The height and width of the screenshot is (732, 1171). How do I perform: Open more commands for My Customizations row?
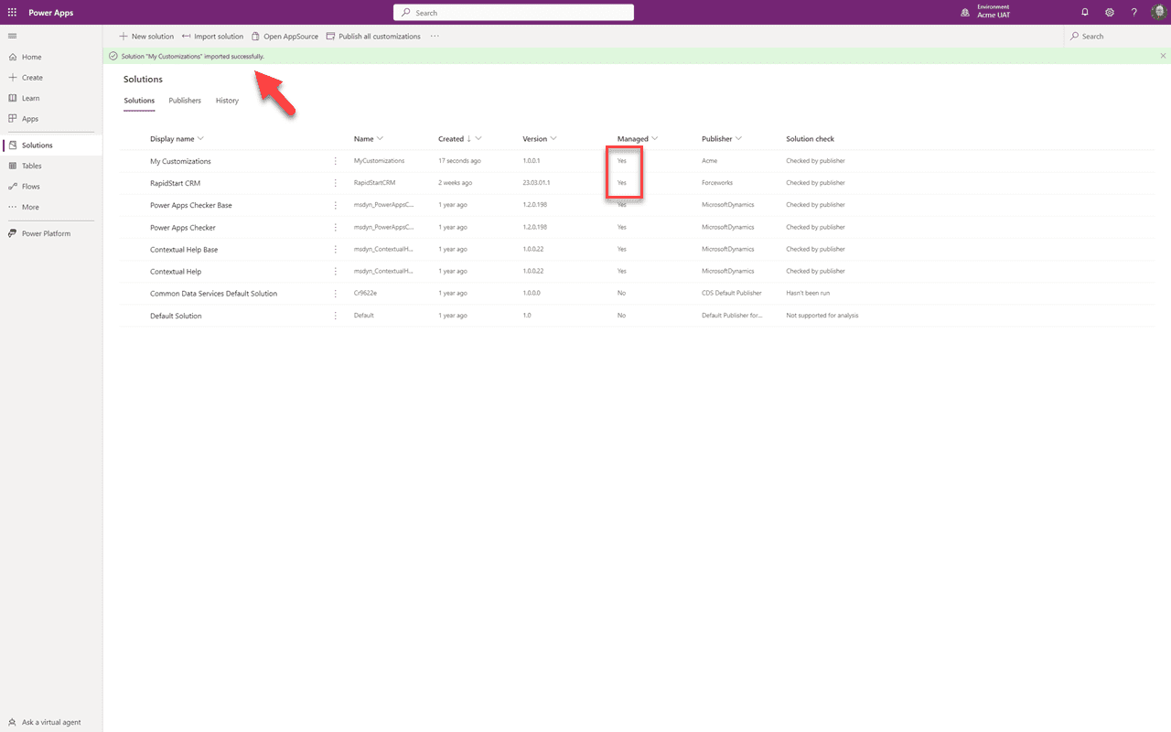click(335, 160)
